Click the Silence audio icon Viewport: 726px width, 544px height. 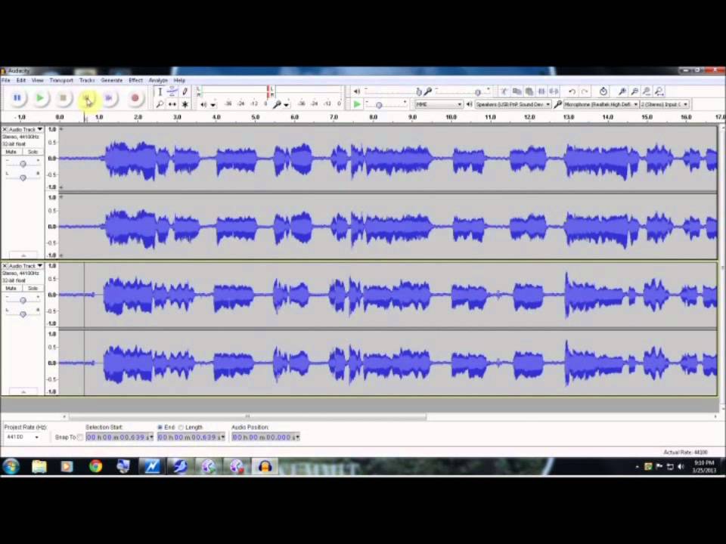coord(554,91)
